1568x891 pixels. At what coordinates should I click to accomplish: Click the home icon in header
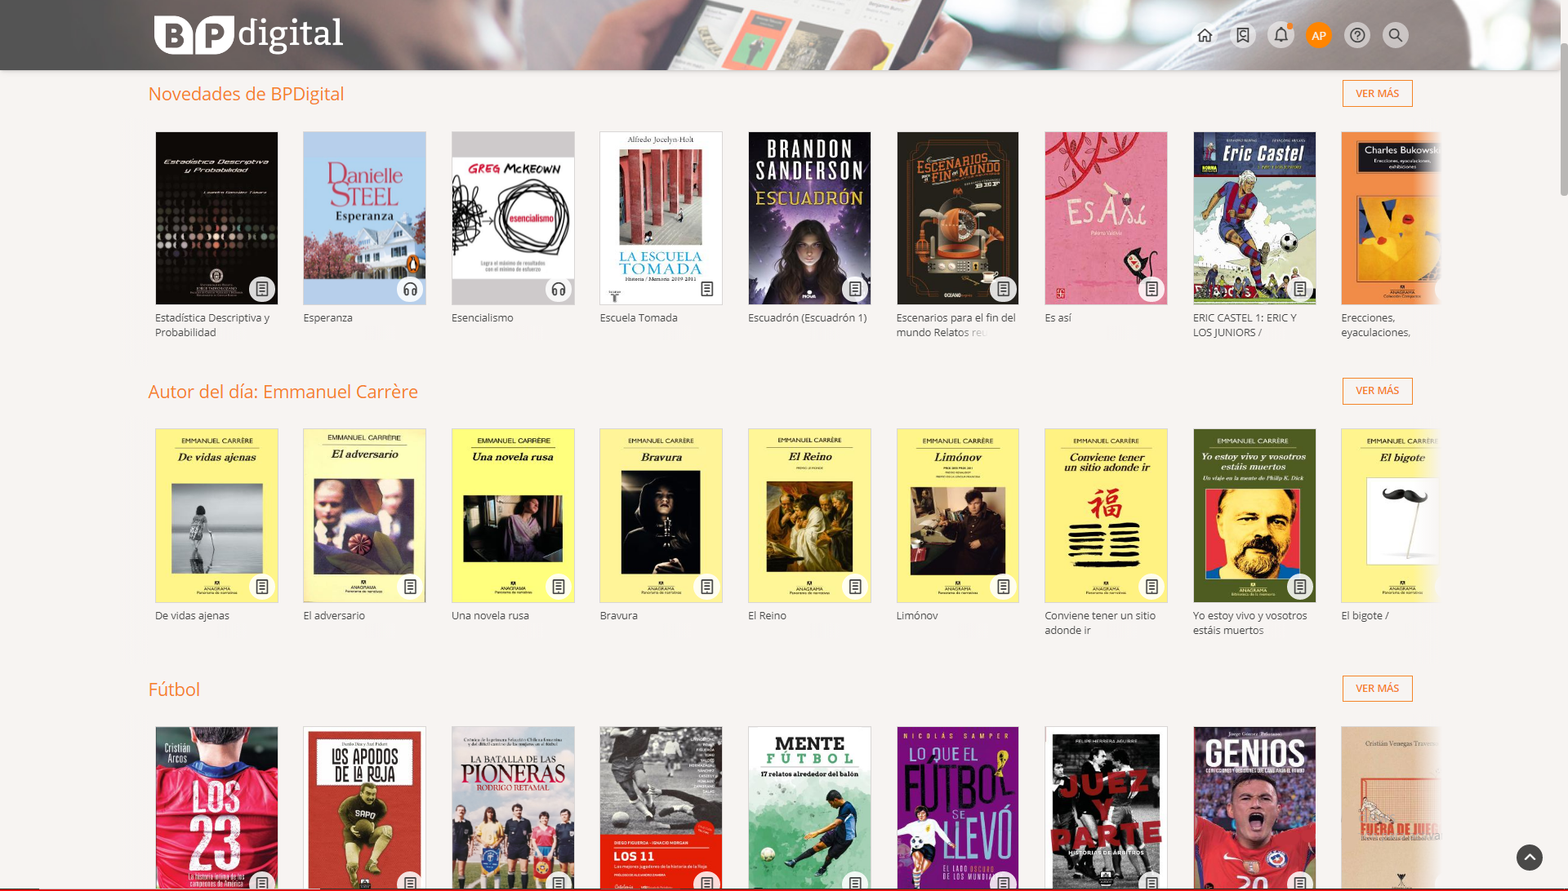click(1205, 35)
